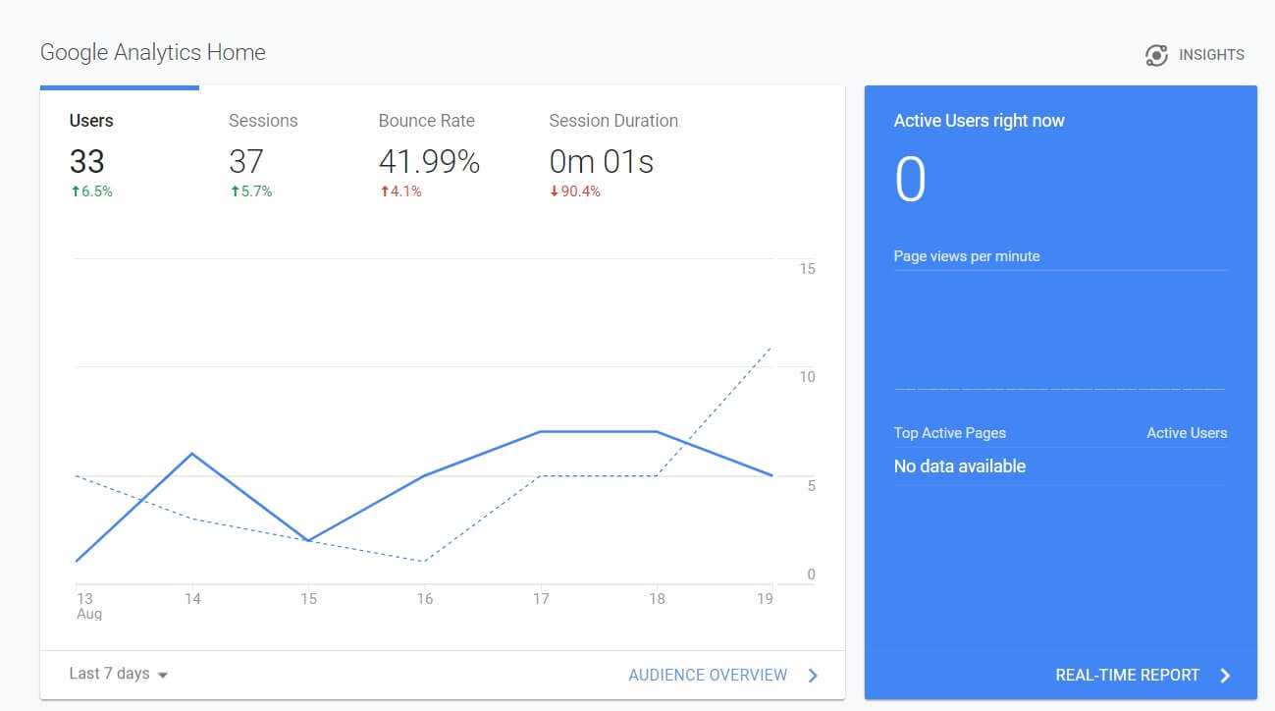Click the Page views per minute label
The image size is (1275, 711).
point(967,256)
